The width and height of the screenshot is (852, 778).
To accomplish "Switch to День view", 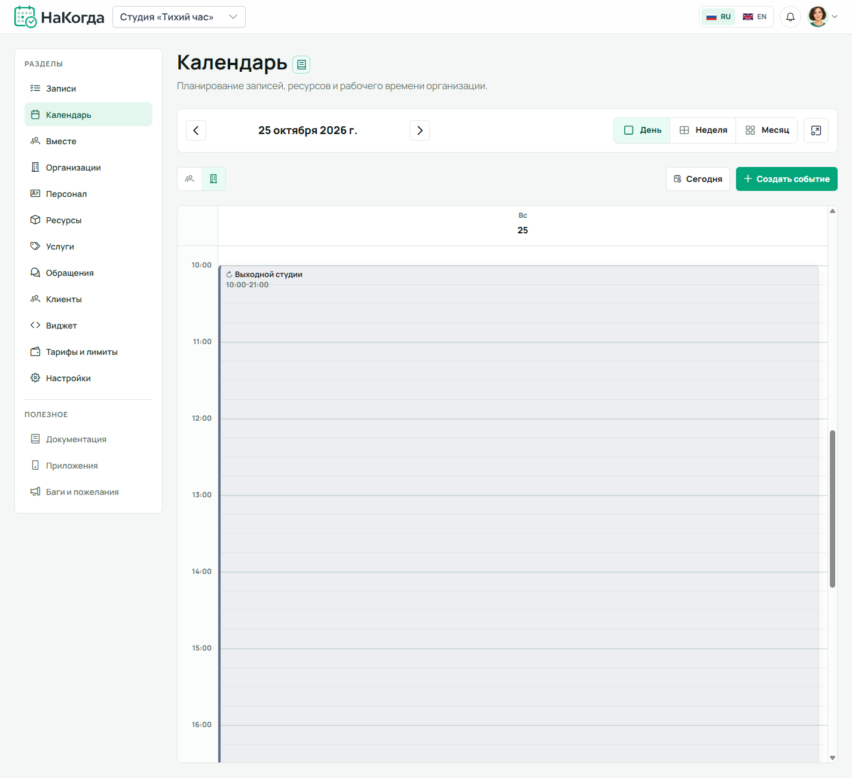I will tap(642, 130).
